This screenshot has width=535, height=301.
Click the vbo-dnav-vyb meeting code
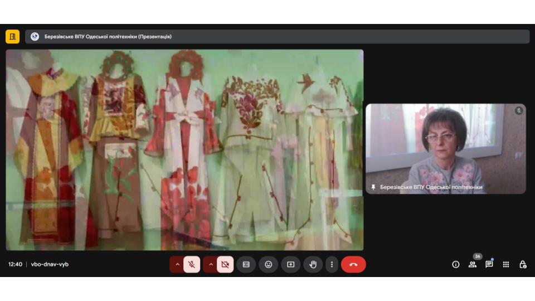pos(50,264)
